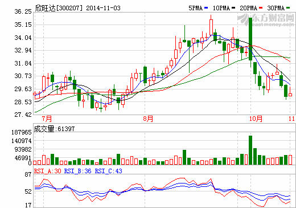Click the 93982 volume axis label
The image size is (296, 208).
click(23, 149)
